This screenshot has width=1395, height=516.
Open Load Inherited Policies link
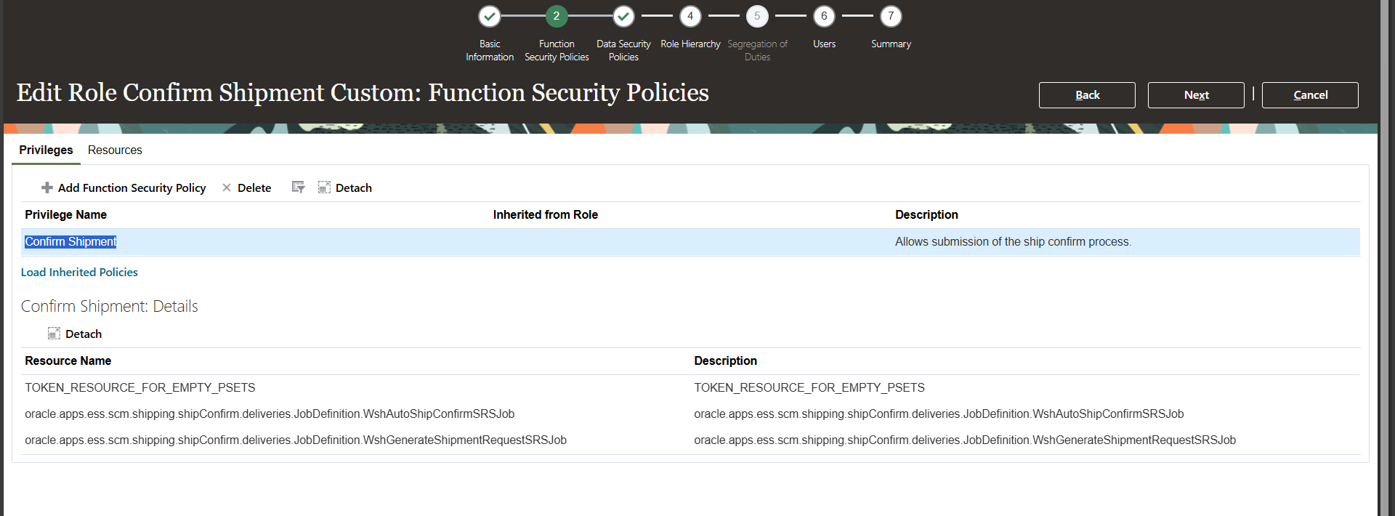[x=79, y=272]
